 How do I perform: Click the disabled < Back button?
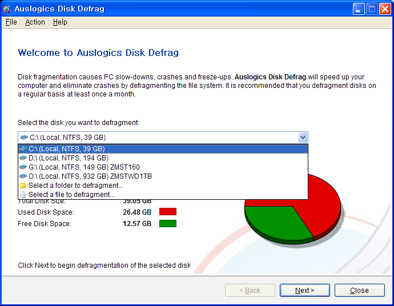pyautogui.click(x=250, y=291)
